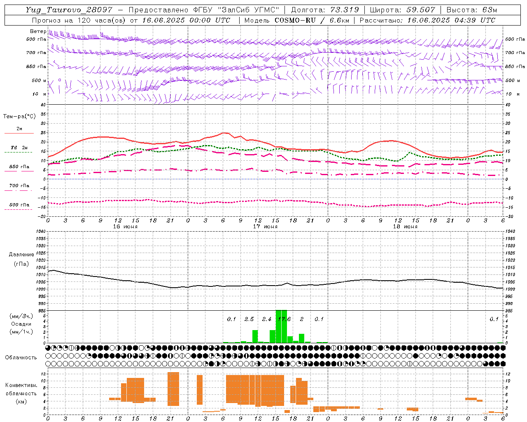This screenshot has width=527, height=422.
Task: Click the 18 июня date label
Action: click(405, 227)
